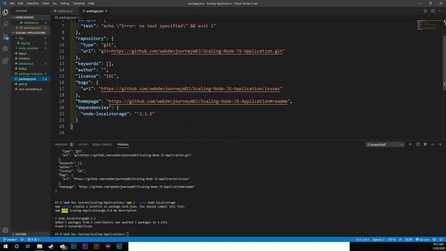Click feedback smiley in status bar
The image size is (446, 251).
click(x=434, y=240)
